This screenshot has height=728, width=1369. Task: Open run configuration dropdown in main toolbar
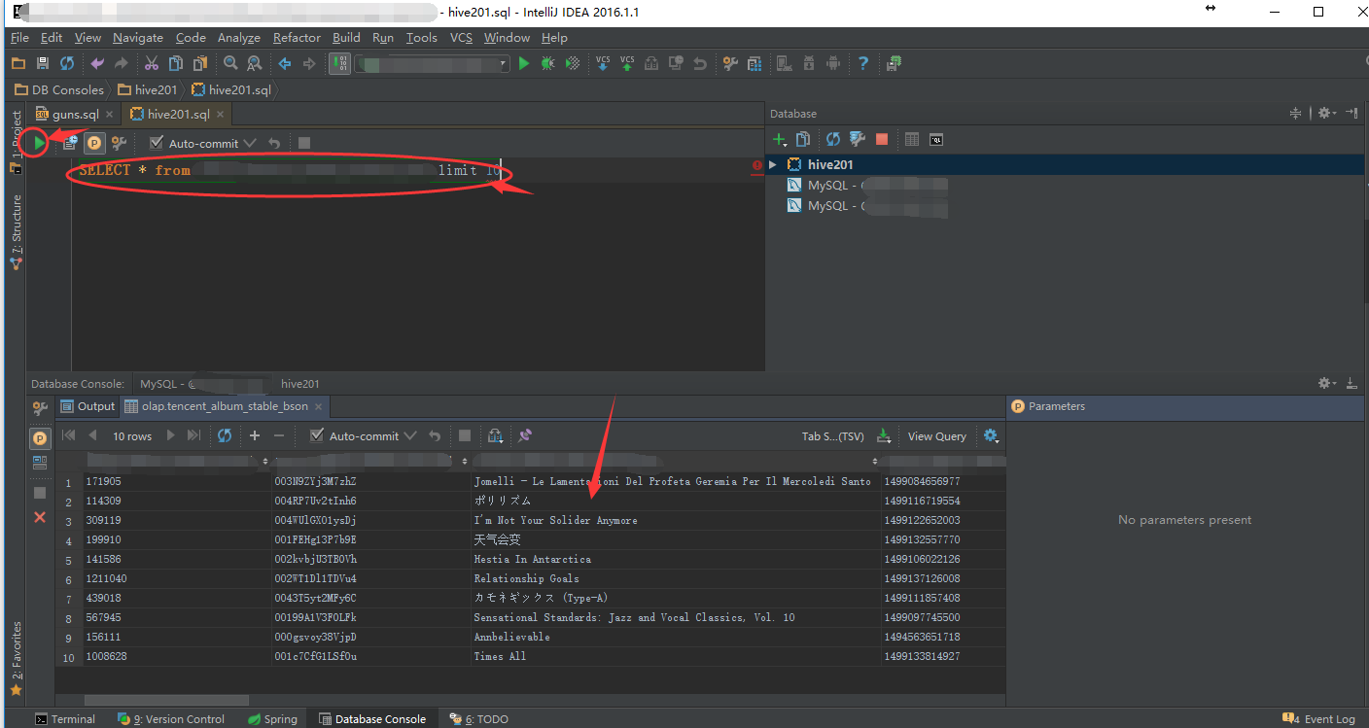(432, 63)
